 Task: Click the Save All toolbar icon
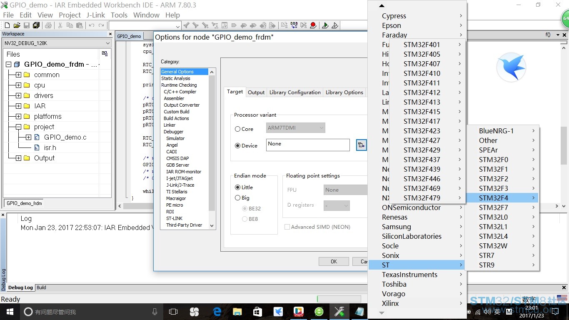click(36, 25)
